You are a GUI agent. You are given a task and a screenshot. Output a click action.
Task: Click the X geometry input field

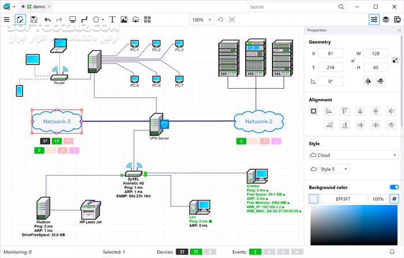(x=331, y=54)
